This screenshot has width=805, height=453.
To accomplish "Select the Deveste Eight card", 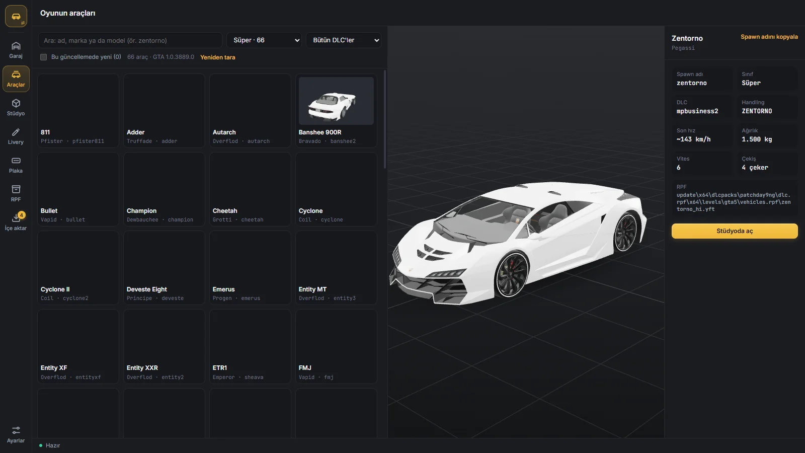I will click(164, 268).
